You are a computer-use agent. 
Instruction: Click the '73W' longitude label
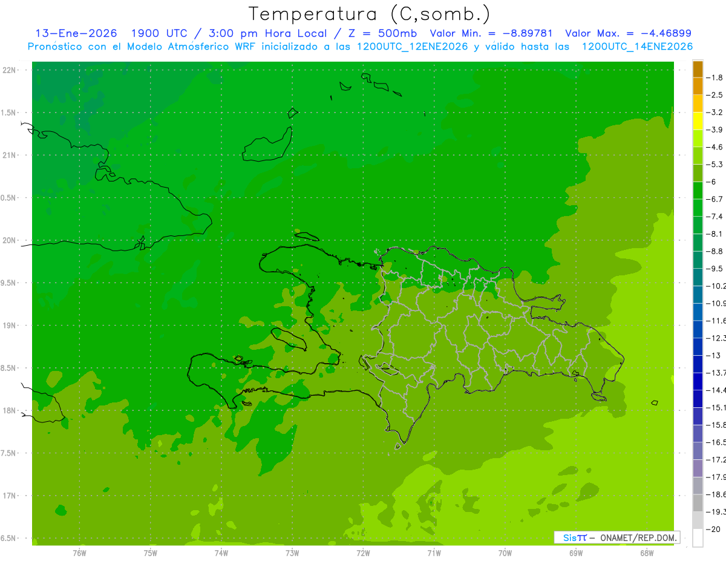pyautogui.click(x=292, y=553)
